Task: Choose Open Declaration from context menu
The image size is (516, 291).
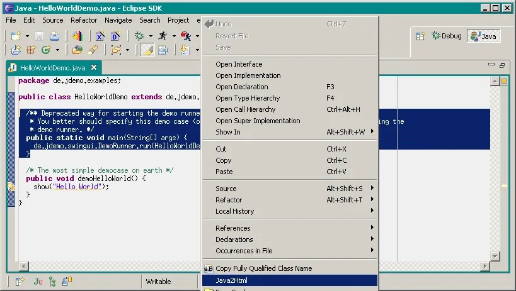Action: (290, 87)
